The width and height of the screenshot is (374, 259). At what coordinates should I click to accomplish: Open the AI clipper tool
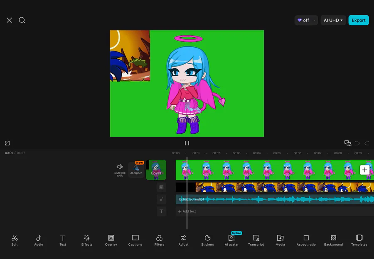tap(136, 170)
